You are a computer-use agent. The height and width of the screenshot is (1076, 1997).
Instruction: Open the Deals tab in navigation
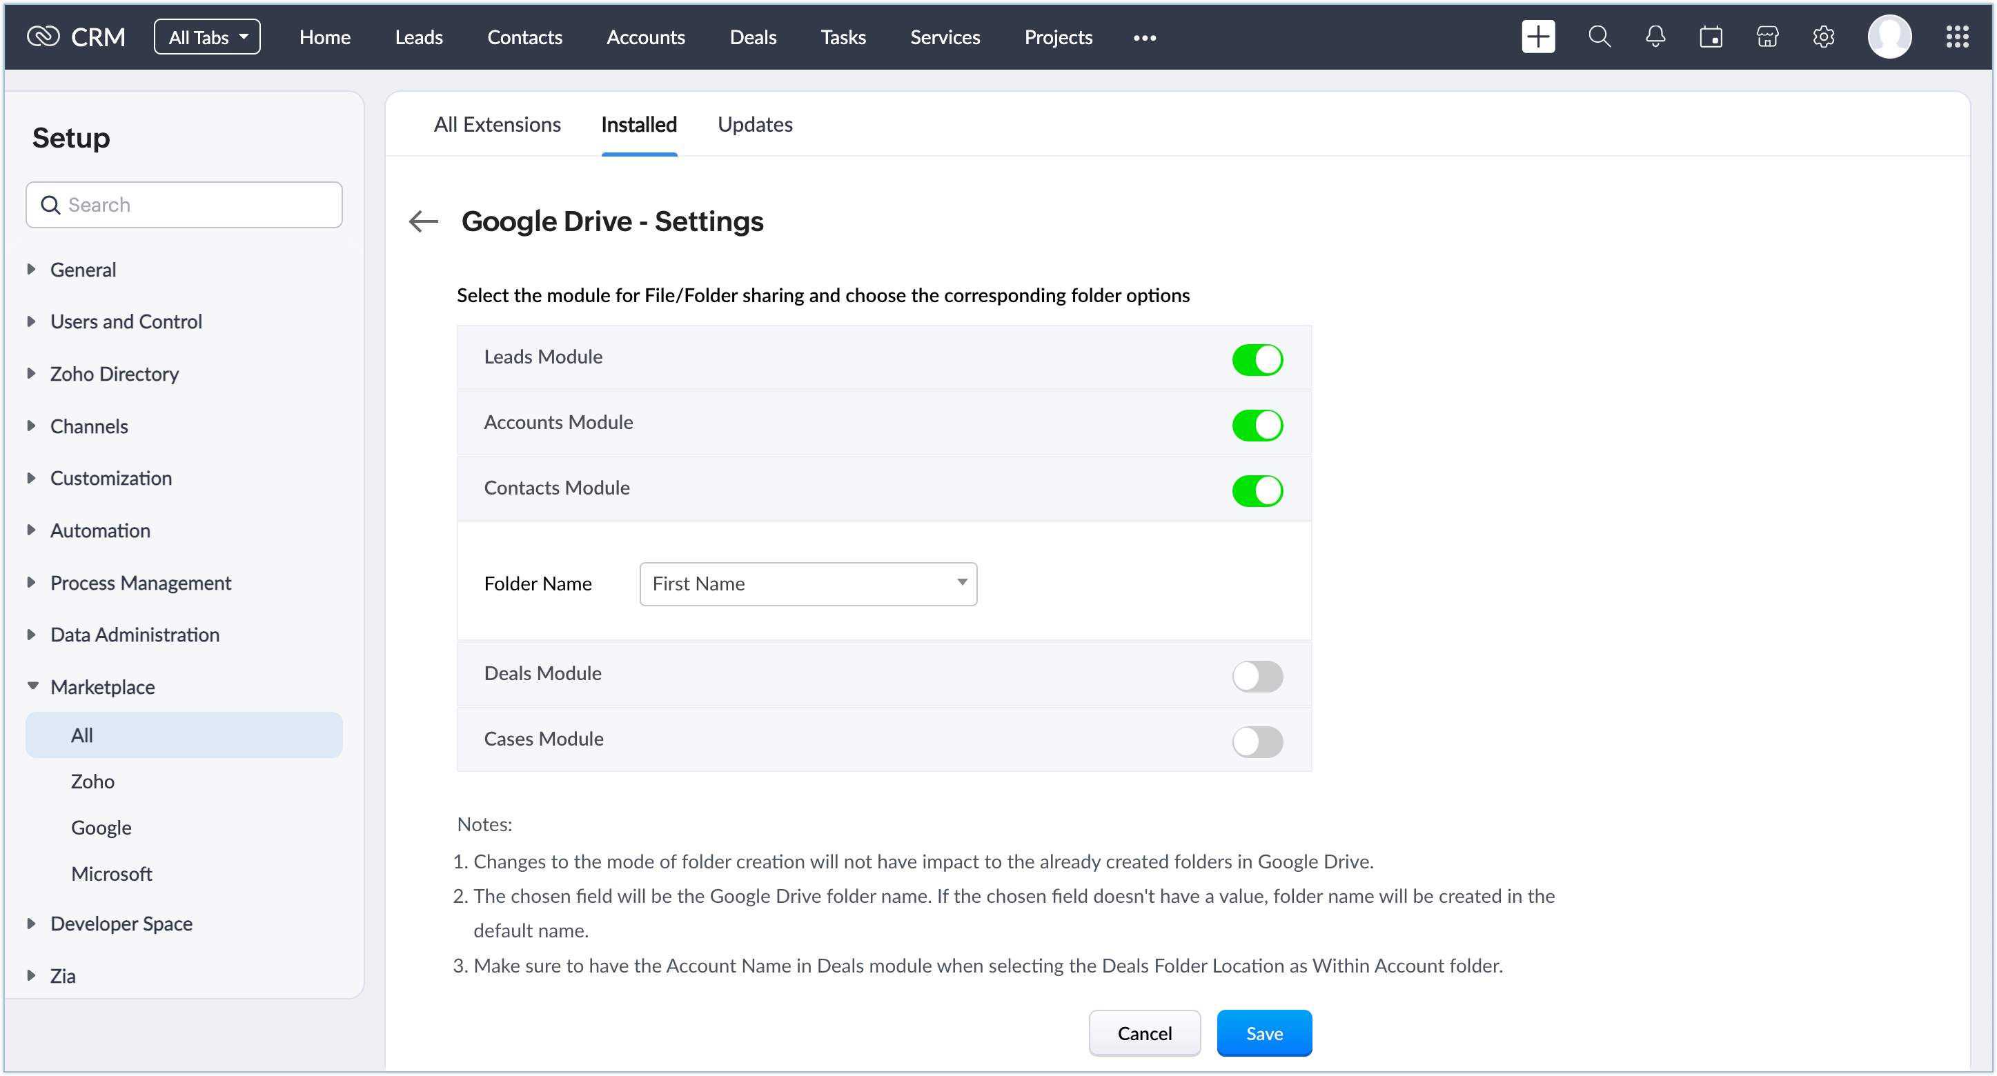(x=752, y=37)
